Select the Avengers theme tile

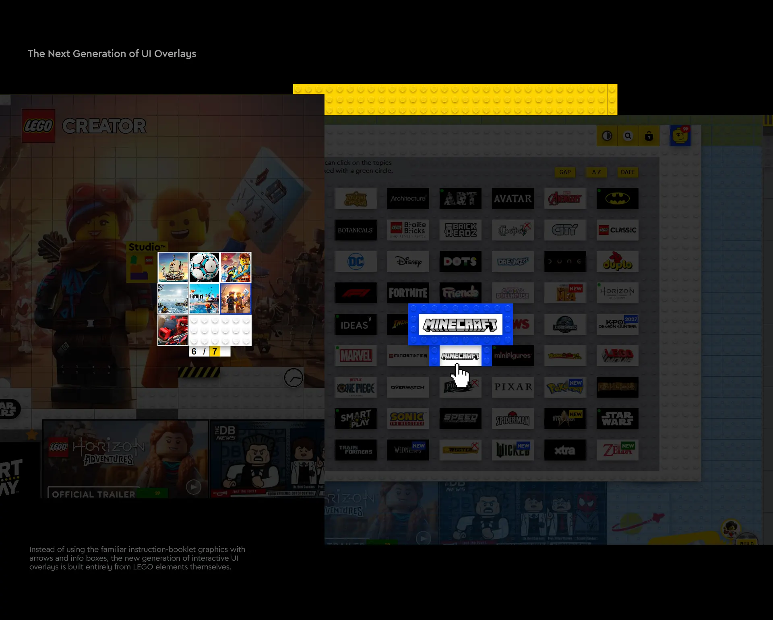pyautogui.click(x=565, y=199)
